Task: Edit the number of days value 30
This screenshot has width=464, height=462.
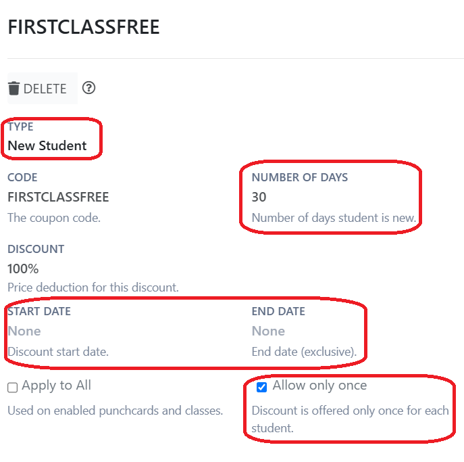Action: (259, 197)
